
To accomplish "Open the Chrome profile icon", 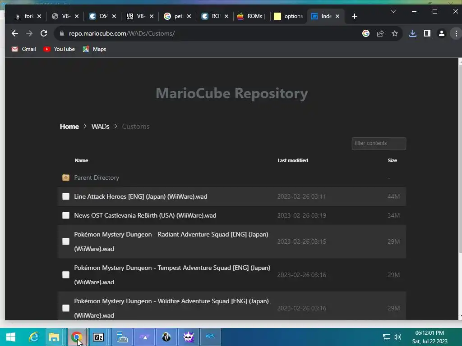I will [x=441, y=33].
